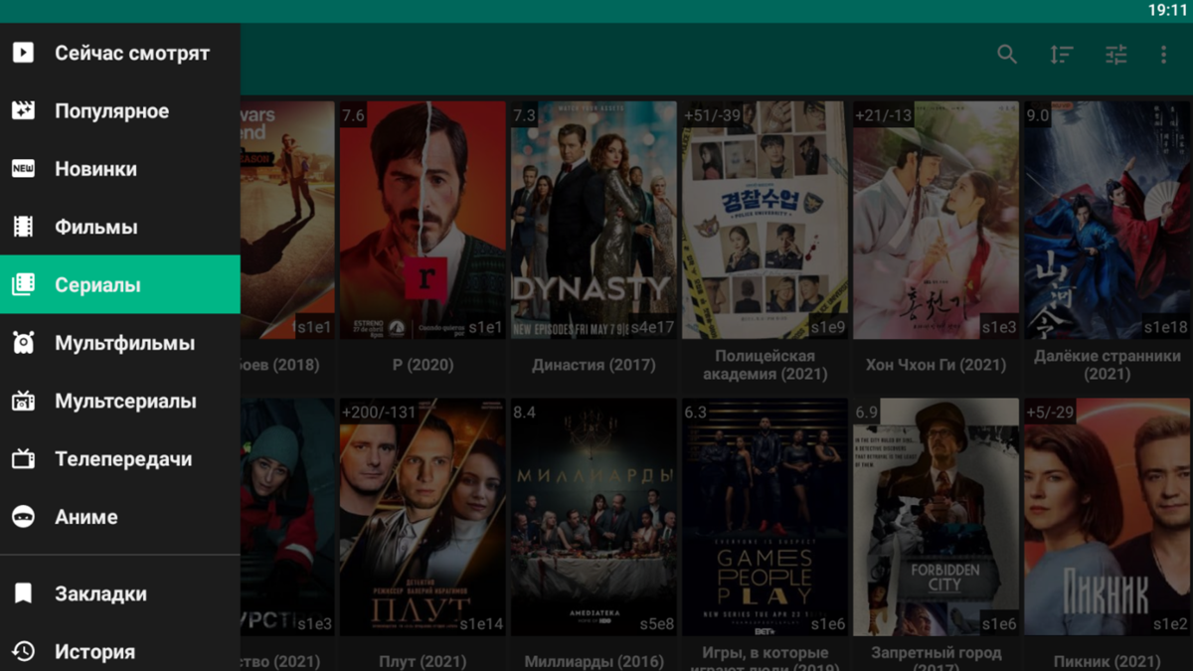Open the Далёкие странники poster
This screenshot has height=671, width=1193.
coord(1107,220)
